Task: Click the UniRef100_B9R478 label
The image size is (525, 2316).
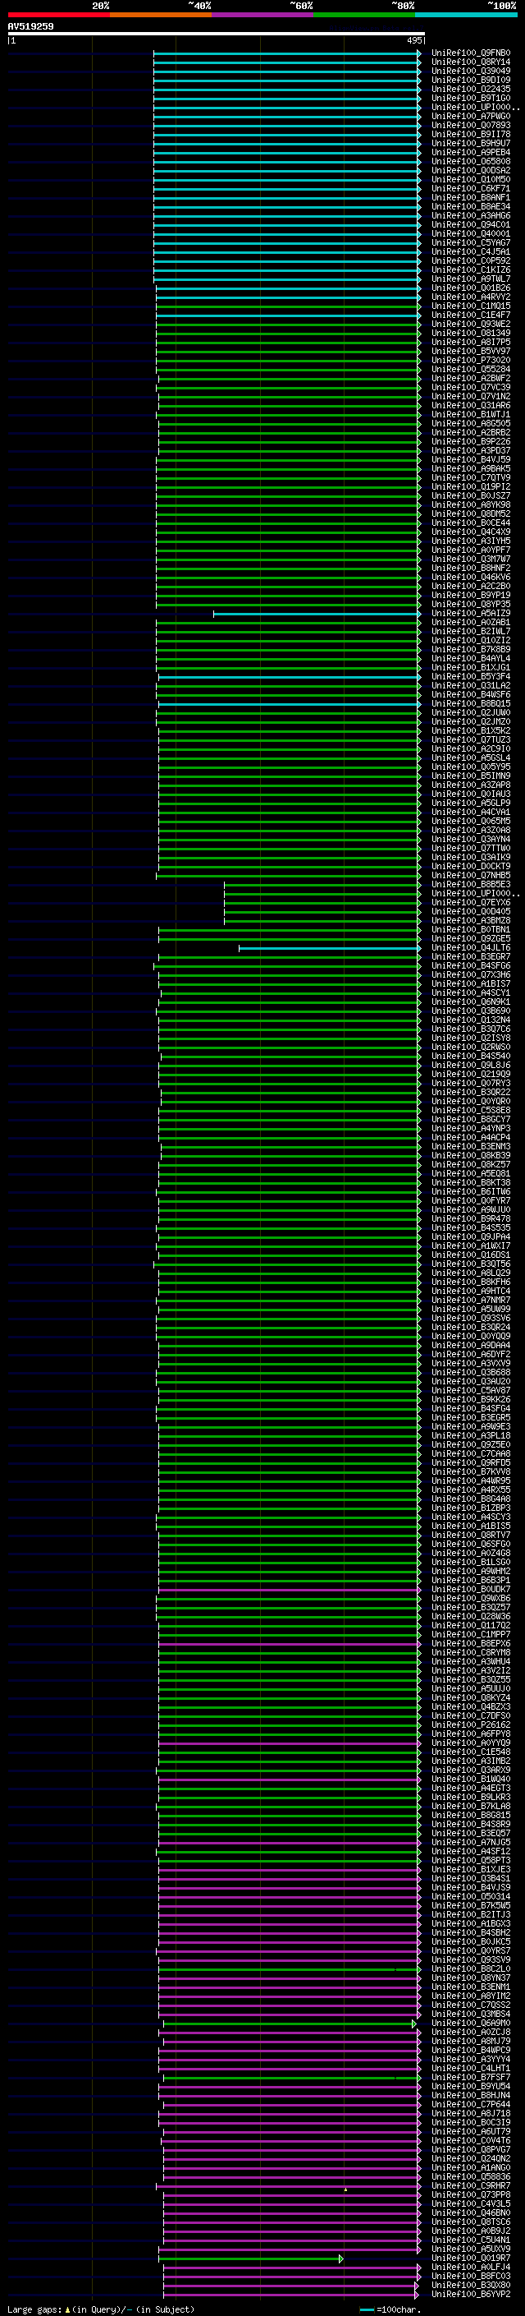Action: click(471, 1218)
